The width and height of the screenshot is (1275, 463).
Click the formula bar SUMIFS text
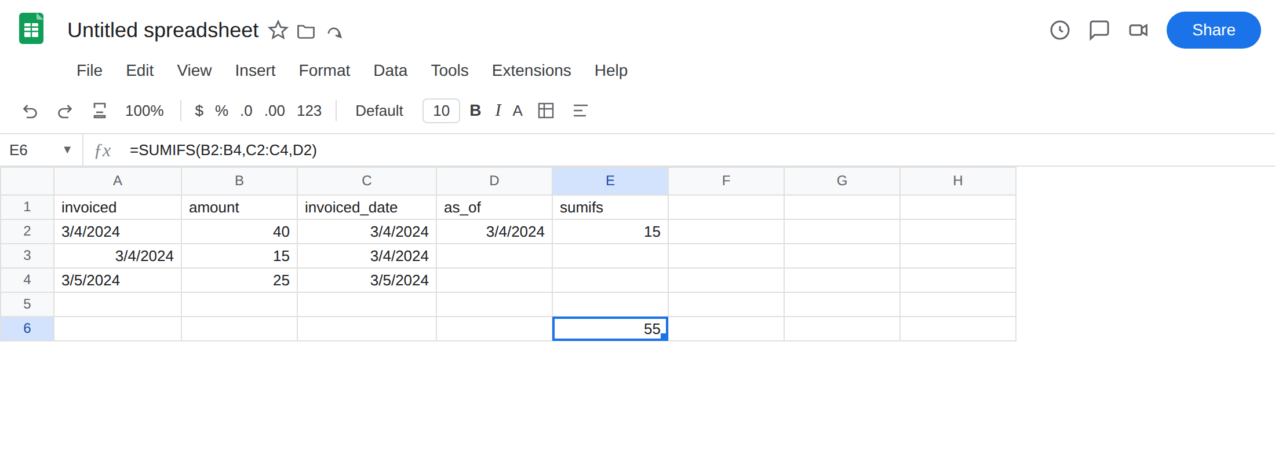point(223,150)
